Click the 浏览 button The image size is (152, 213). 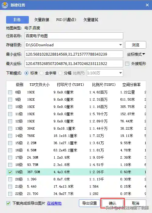tap(136, 45)
